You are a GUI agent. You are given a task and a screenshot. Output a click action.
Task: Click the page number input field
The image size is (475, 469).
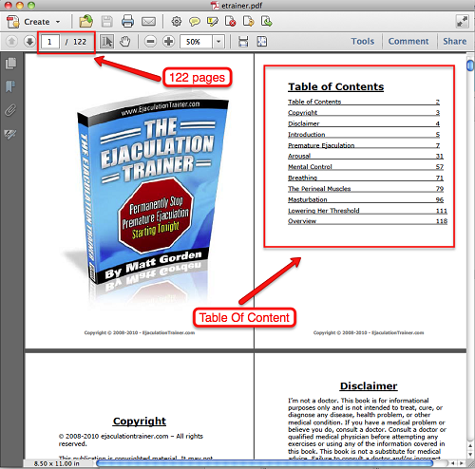(x=50, y=42)
